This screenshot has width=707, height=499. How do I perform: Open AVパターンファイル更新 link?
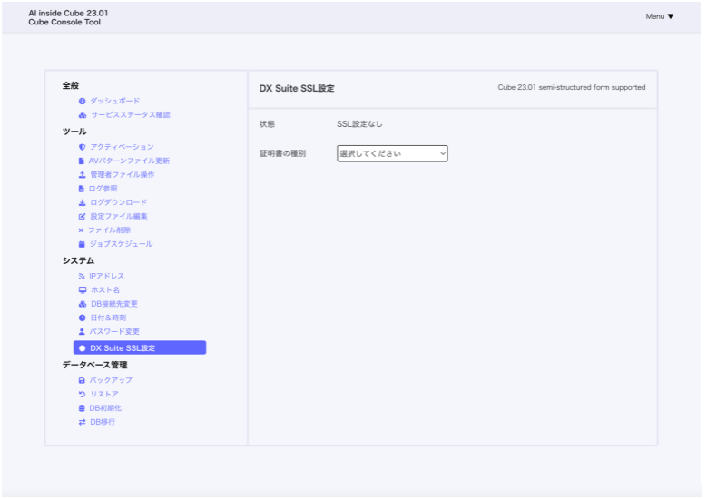(129, 161)
